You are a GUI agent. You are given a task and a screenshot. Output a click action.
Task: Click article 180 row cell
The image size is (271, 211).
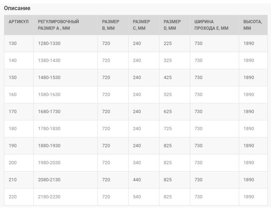pyautogui.click(x=19, y=129)
